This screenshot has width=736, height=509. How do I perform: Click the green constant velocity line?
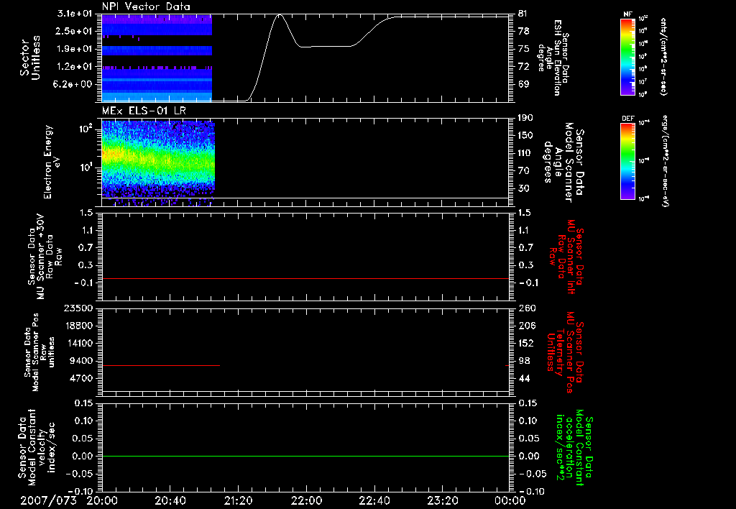tap(305, 456)
